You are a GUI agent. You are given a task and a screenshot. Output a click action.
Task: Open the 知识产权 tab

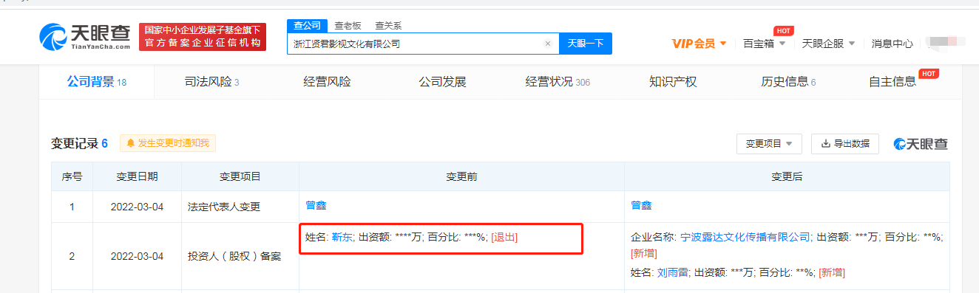click(673, 82)
